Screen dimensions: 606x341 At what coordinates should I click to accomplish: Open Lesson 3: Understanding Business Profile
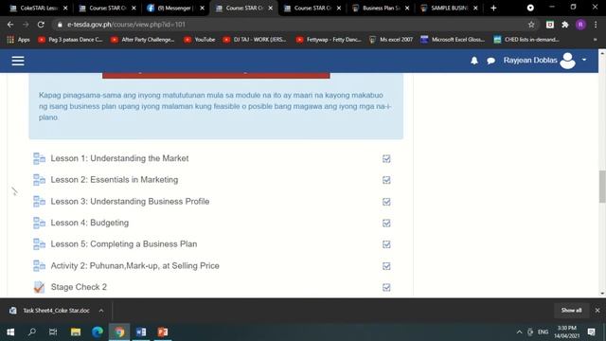tap(130, 202)
